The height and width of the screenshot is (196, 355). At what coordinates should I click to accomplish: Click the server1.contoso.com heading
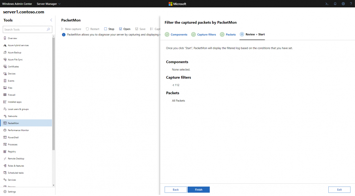click(x=24, y=12)
